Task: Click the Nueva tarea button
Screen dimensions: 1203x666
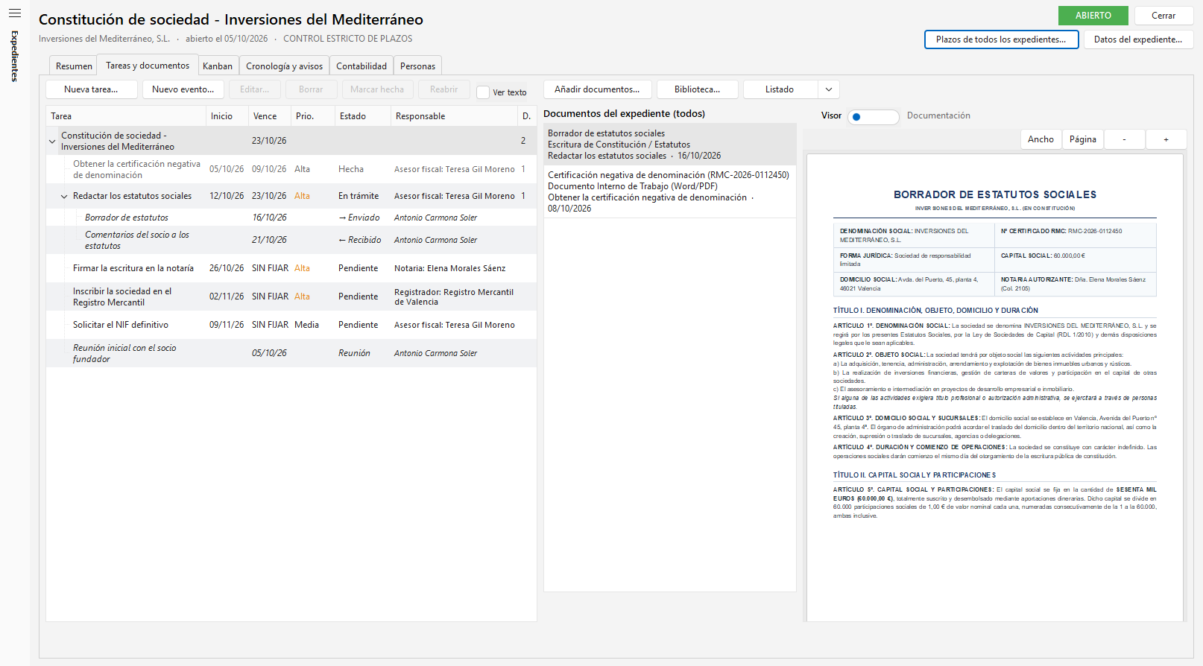Action: pos(92,89)
